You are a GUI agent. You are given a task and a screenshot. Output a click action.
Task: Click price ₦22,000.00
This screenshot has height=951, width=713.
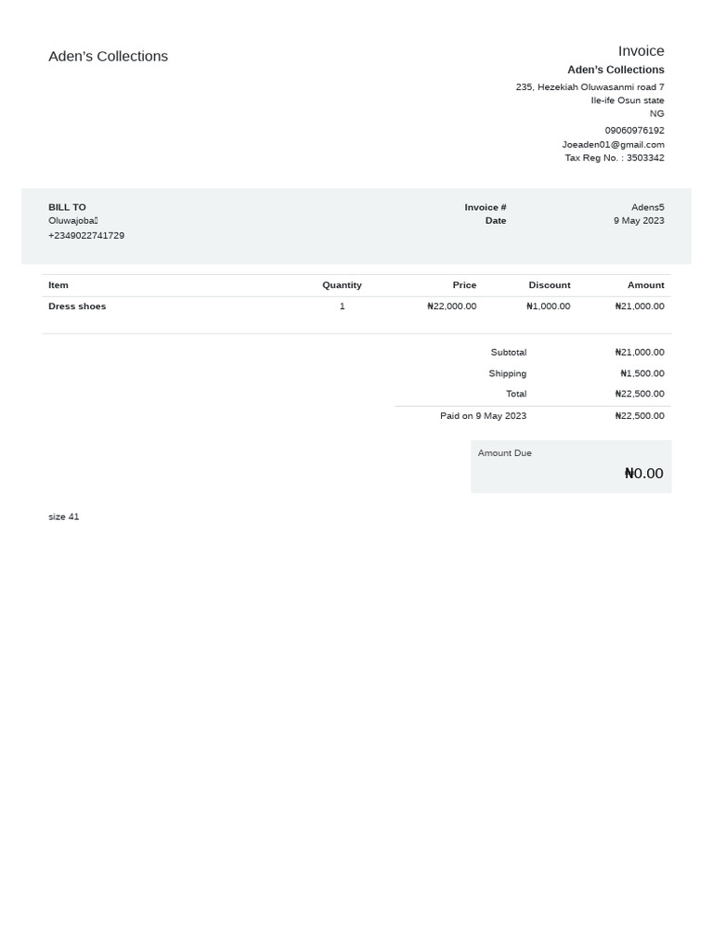(452, 306)
